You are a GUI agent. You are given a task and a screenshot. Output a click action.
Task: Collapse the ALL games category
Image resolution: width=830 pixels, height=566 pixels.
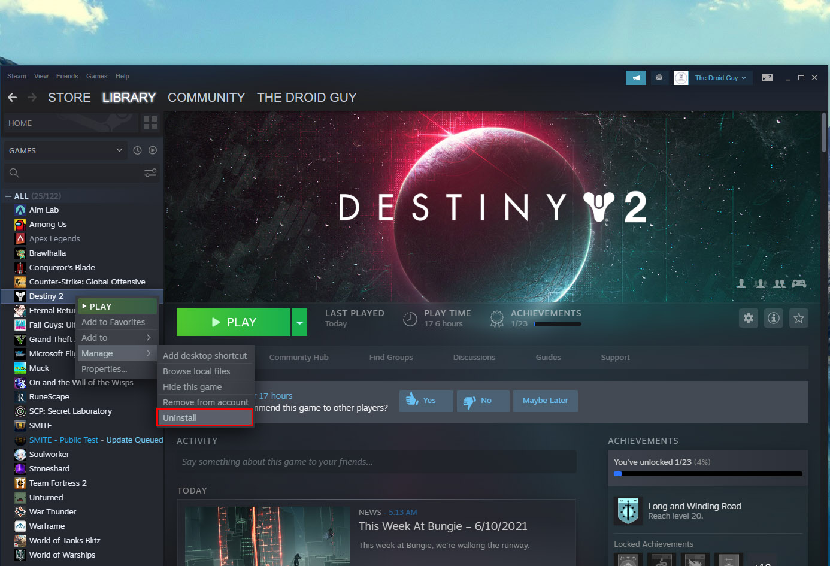pos(8,196)
